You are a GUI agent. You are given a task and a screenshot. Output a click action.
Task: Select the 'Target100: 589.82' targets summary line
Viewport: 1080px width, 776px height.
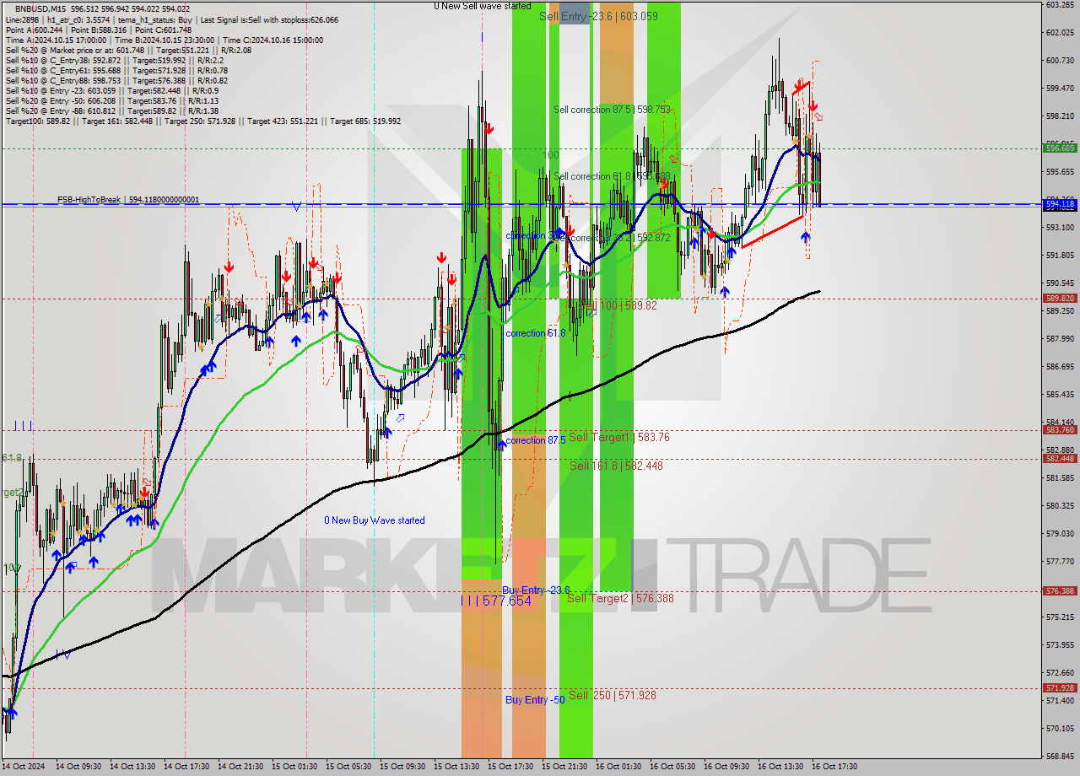point(202,121)
